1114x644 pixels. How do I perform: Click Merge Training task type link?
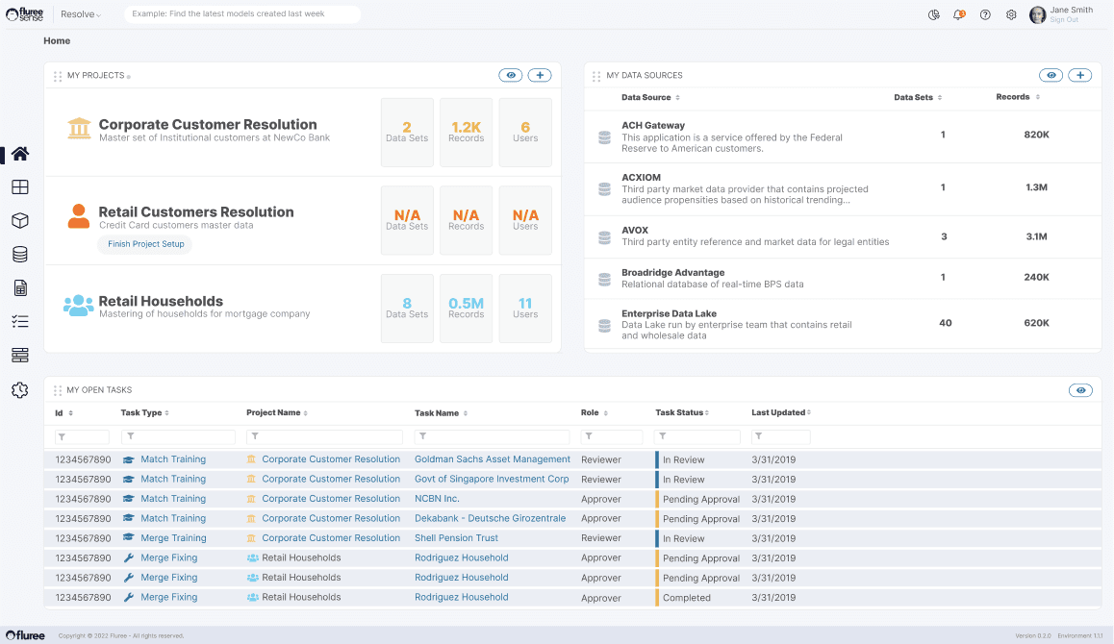[173, 538]
